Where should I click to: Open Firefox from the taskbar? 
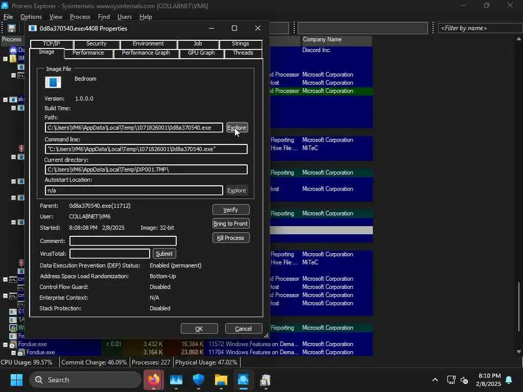click(154, 380)
